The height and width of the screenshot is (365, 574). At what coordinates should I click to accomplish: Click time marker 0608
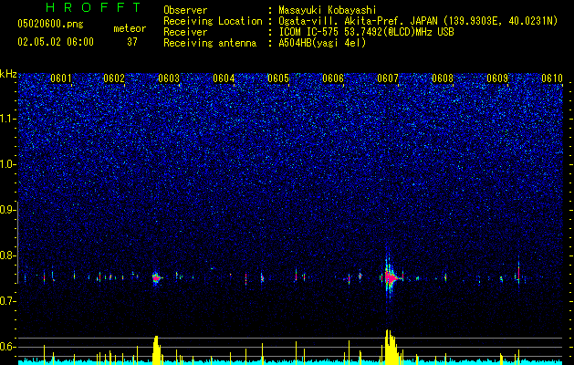coord(443,78)
